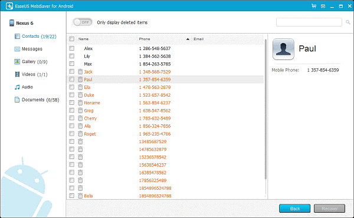
Task: Check the checkbox for Max
Action: [71, 64]
